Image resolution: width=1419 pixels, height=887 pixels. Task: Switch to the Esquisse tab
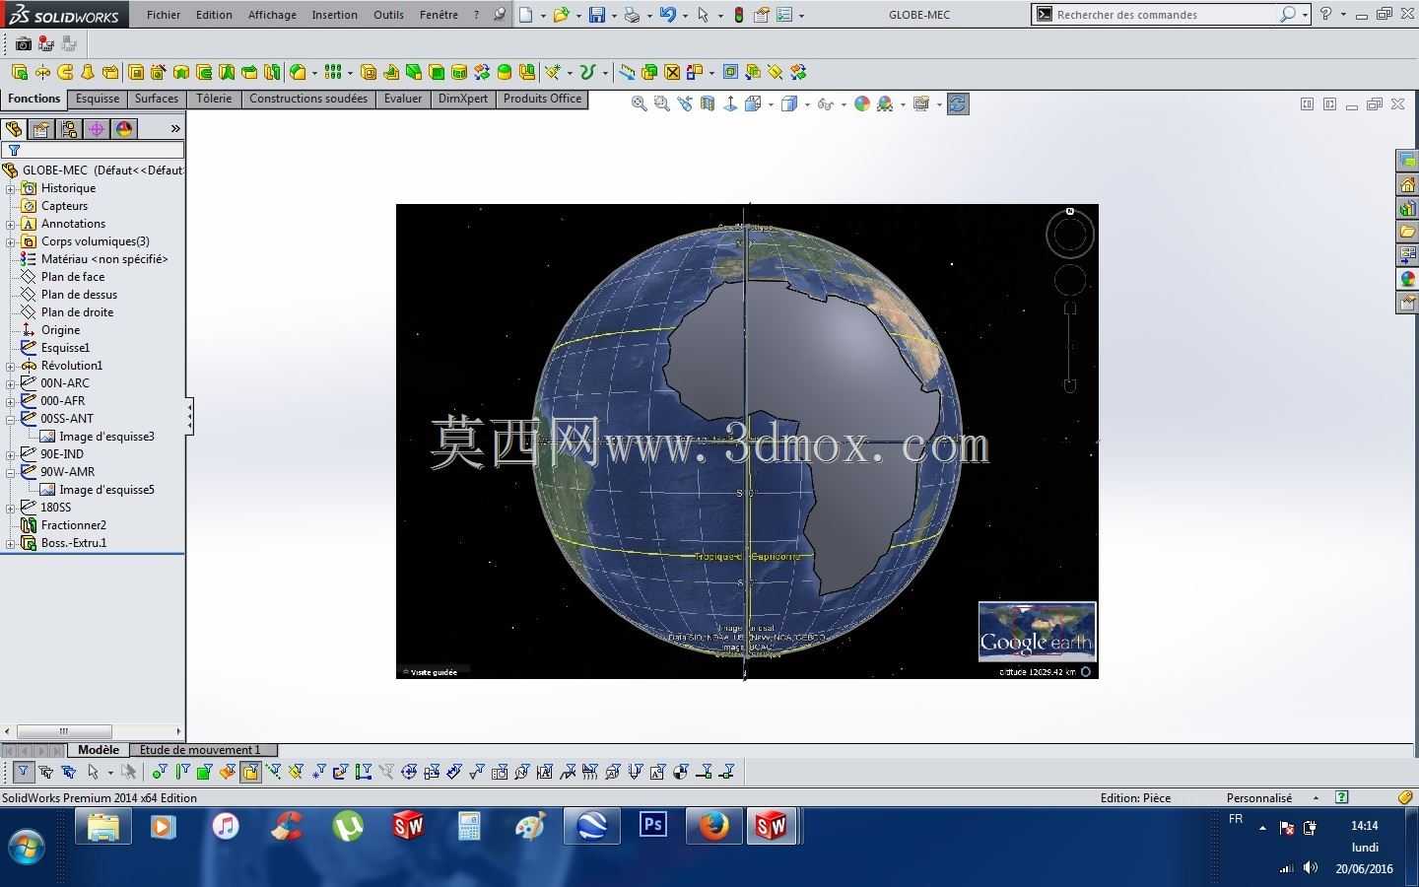[98, 99]
